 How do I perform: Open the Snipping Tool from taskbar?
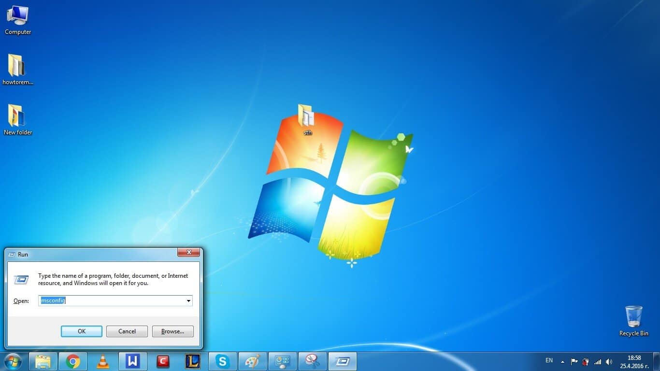(x=312, y=361)
